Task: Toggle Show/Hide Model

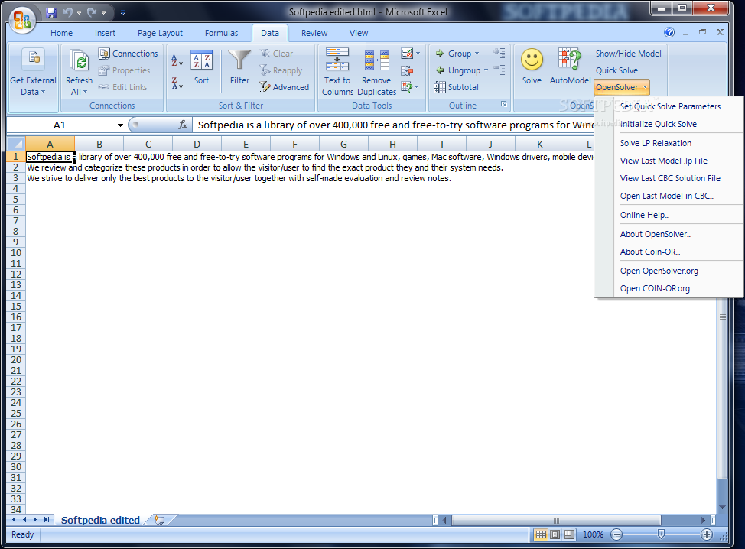Action: (628, 54)
